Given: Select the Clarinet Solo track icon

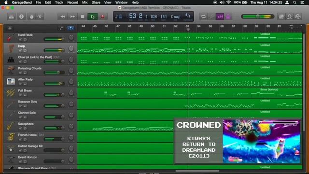Looking at the screenshot, I should [11, 115].
